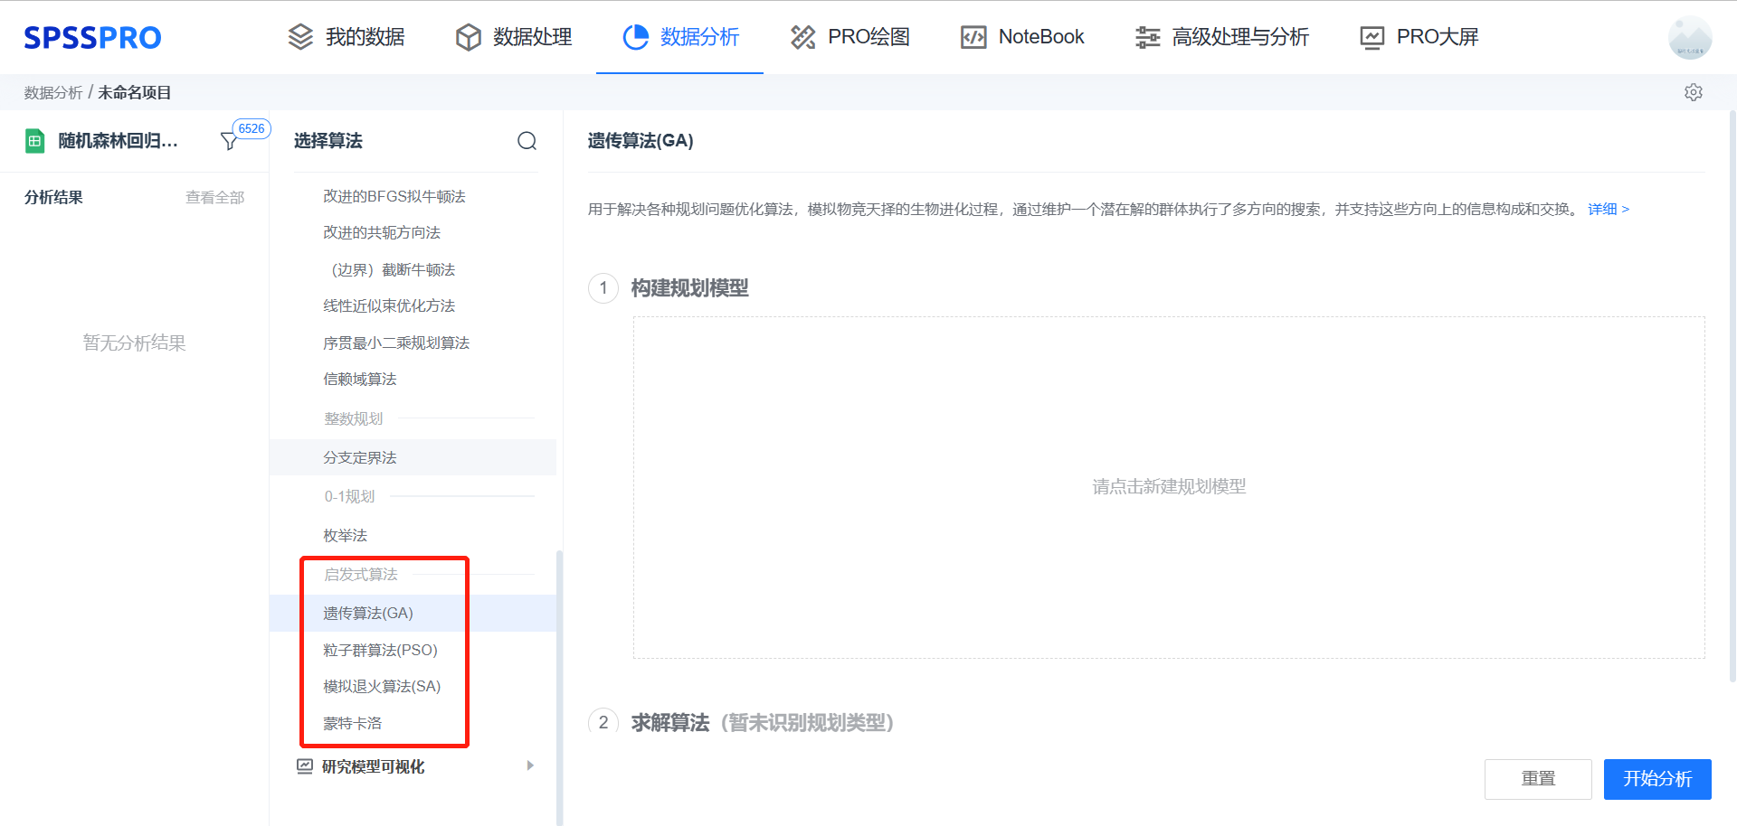The width and height of the screenshot is (1737, 826).
Task: Click the PRO大屏 monitor icon
Action: 1372,37
